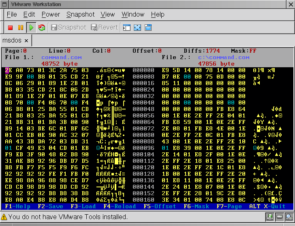Close the msdos tab

(x=26, y=41)
